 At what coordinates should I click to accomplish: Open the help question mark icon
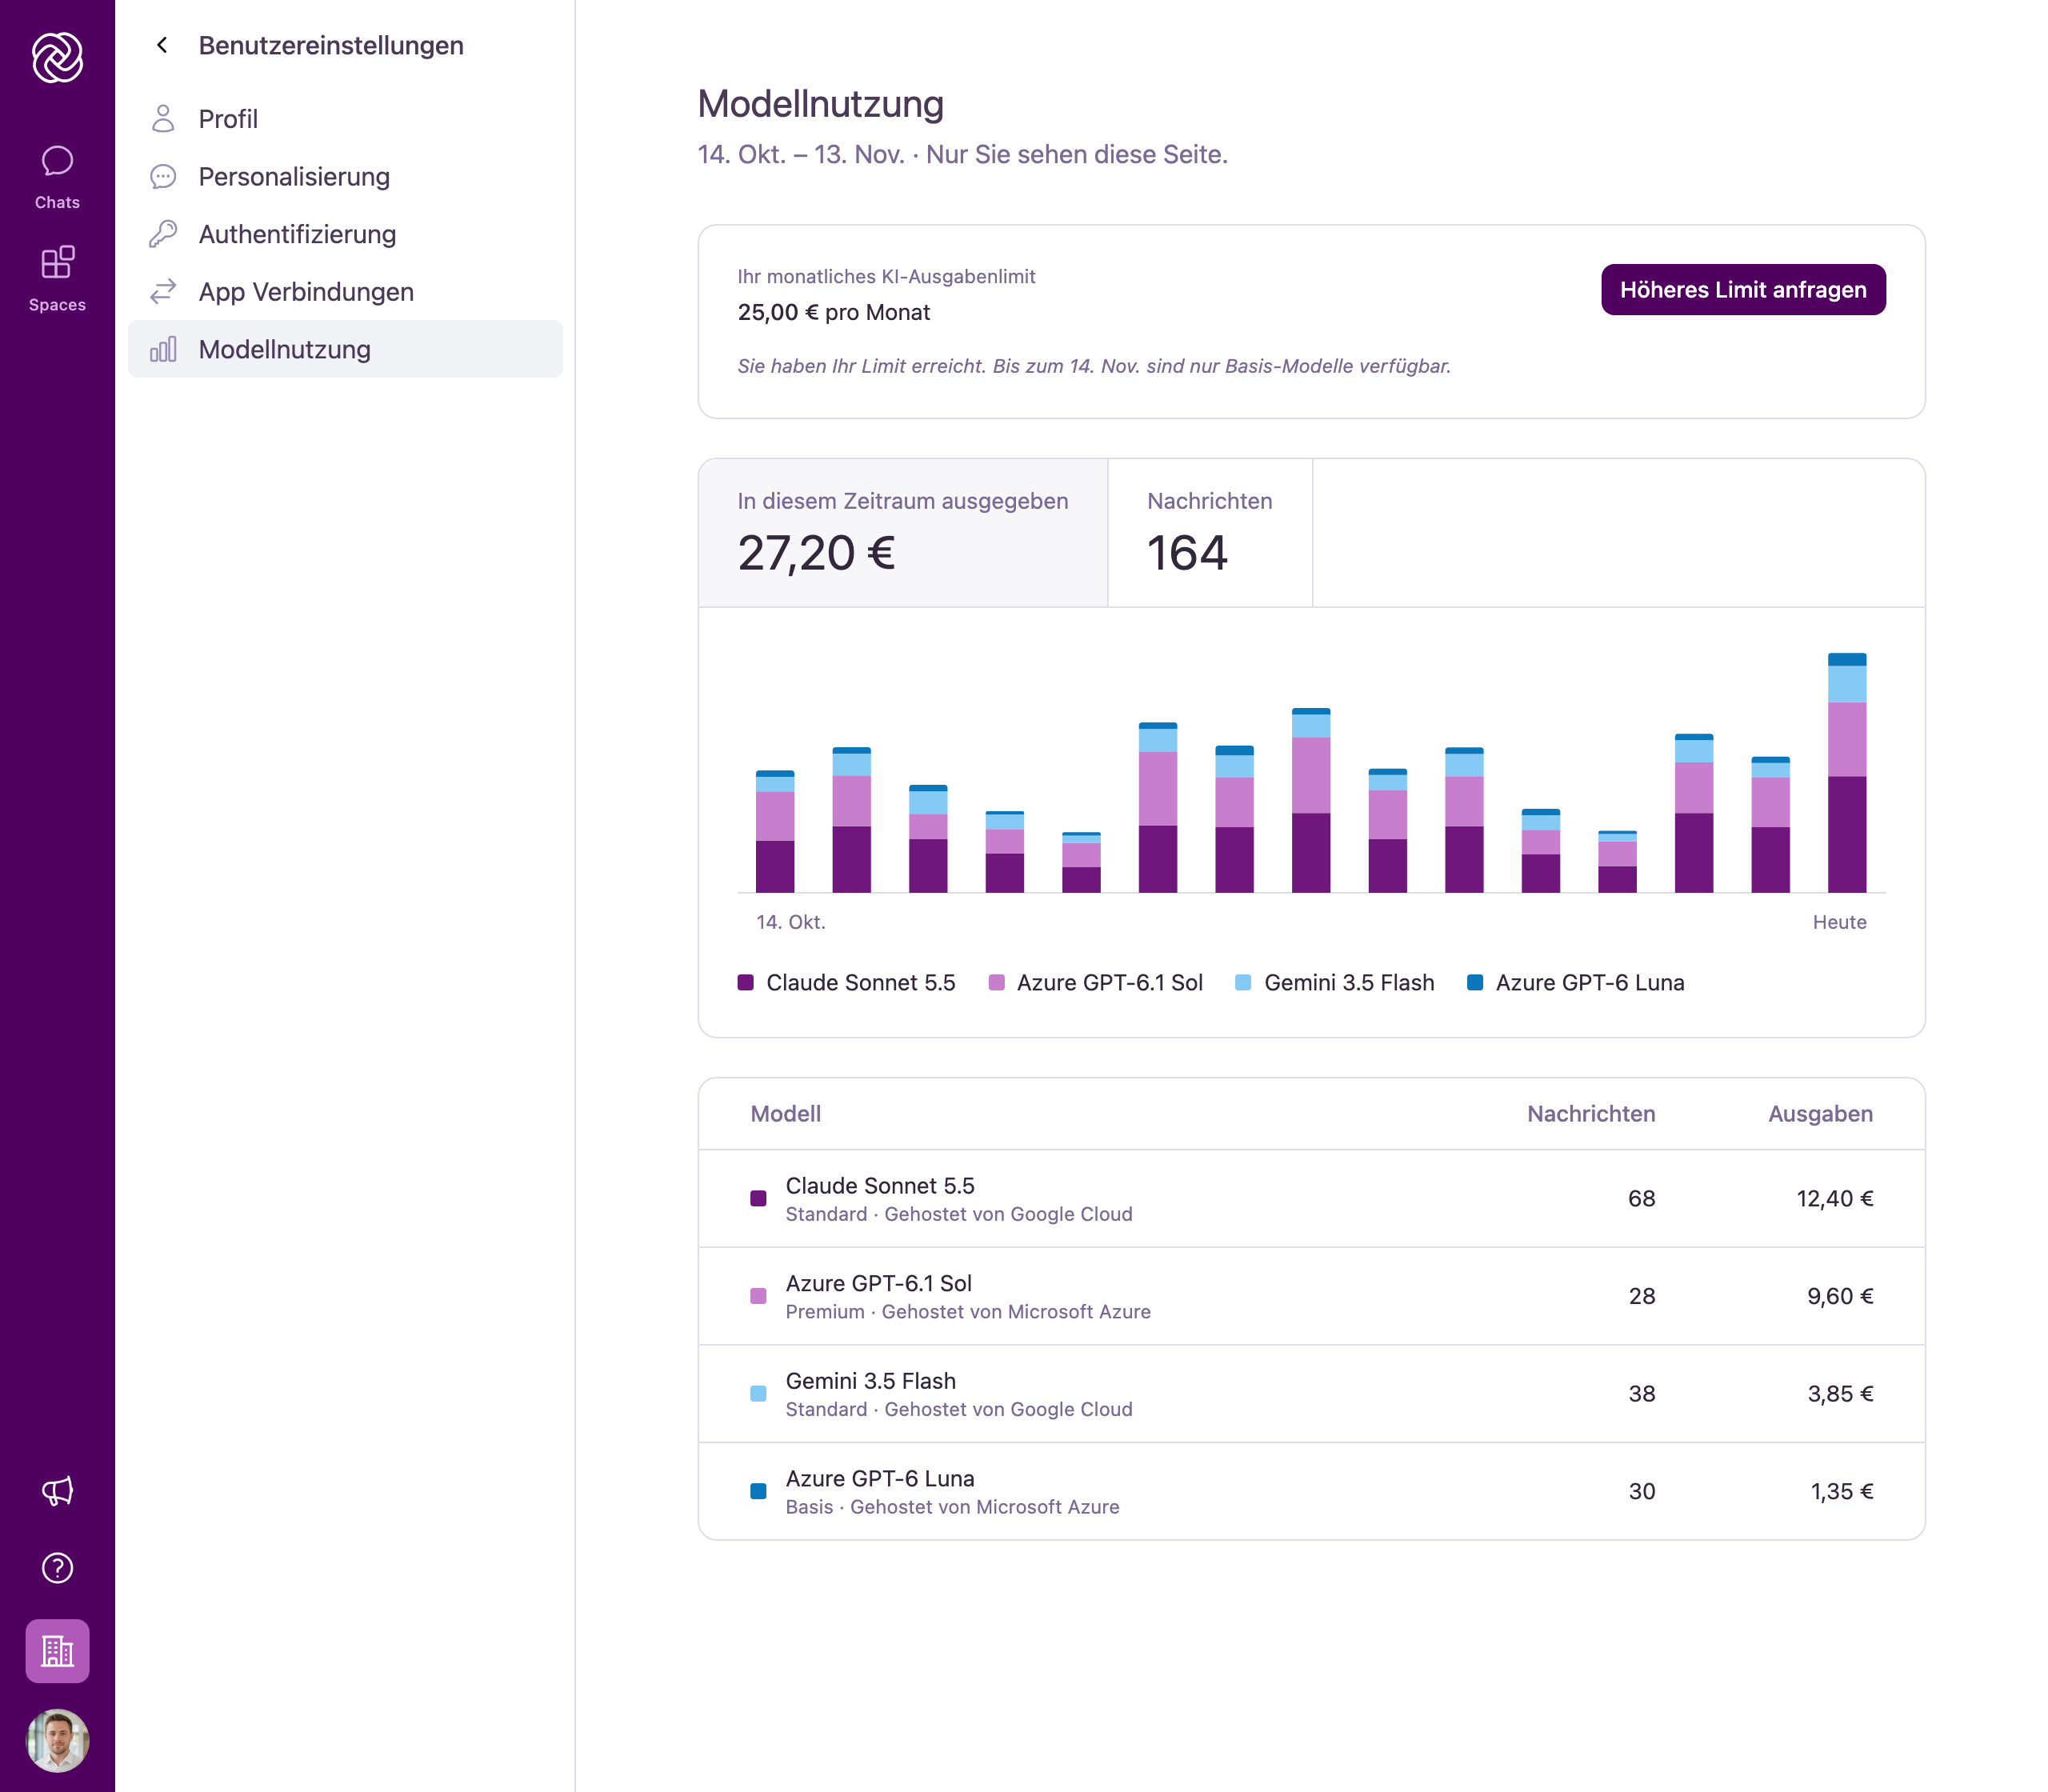point(57,1568)
